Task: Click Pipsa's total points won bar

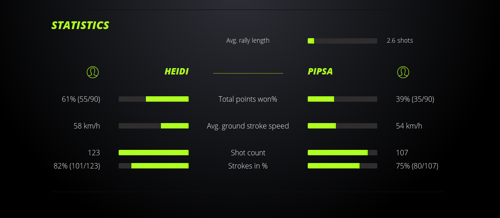Action: 342,99
